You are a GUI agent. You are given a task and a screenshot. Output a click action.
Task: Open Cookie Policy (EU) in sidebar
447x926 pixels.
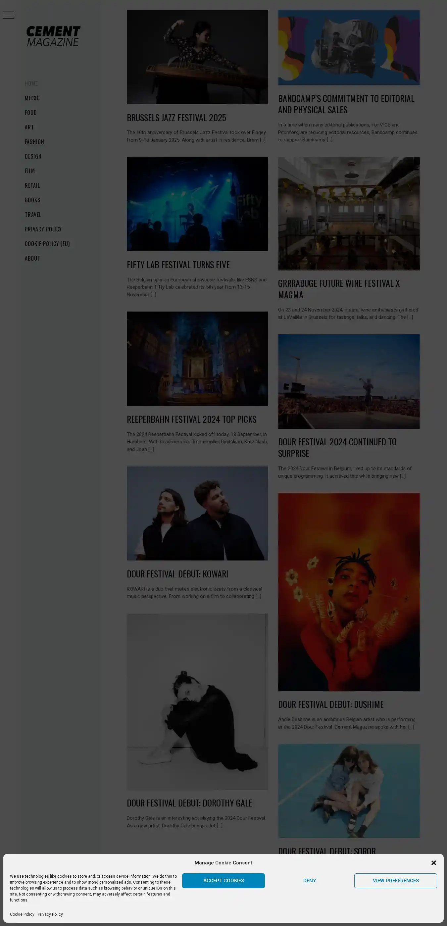(x=47, y=243)
